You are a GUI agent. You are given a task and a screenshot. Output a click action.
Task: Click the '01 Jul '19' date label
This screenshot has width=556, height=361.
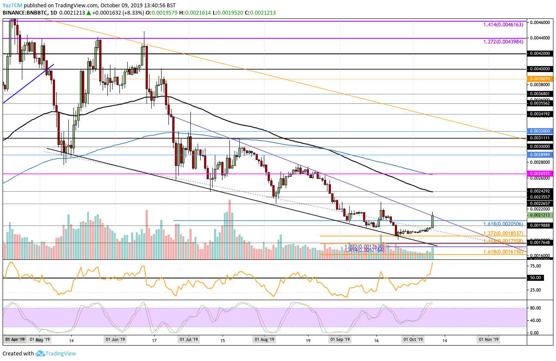[188, 339]
